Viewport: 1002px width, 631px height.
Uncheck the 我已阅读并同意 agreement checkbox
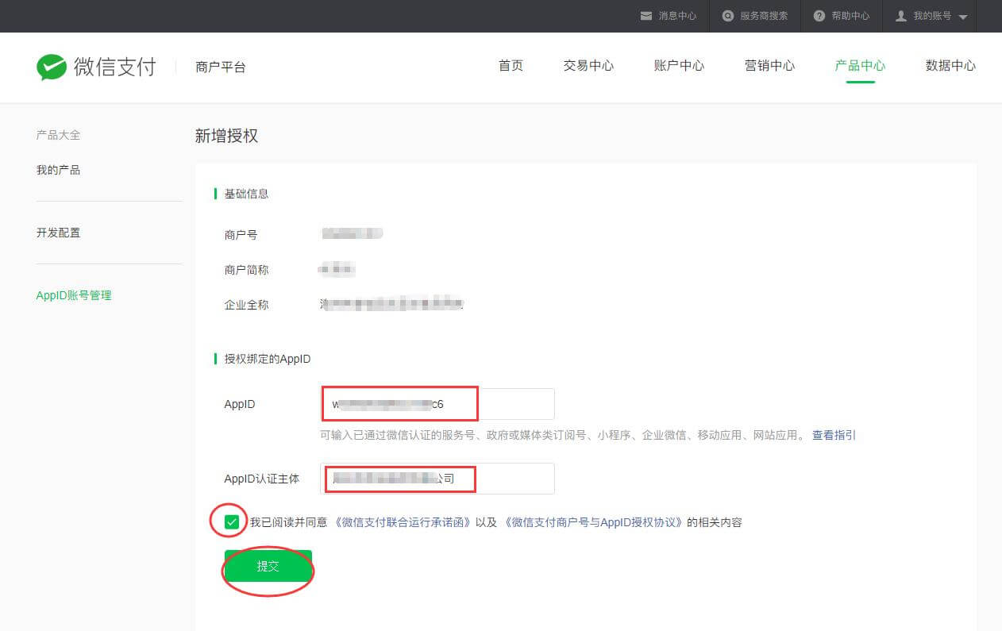(232, 522)
